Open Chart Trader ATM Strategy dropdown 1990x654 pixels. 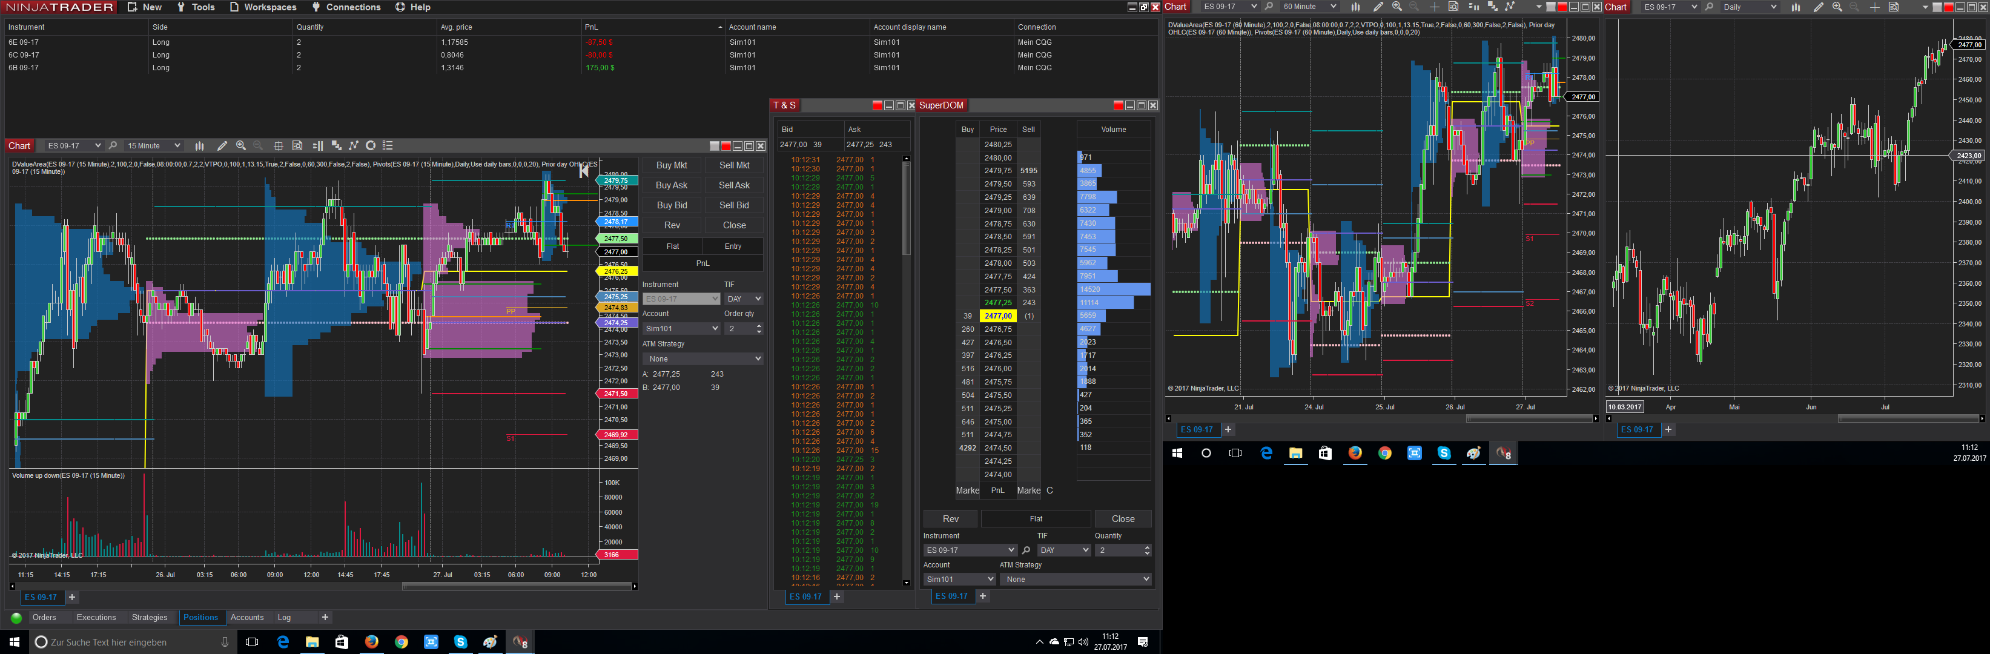pyautogui.click(x=703, y=359)
